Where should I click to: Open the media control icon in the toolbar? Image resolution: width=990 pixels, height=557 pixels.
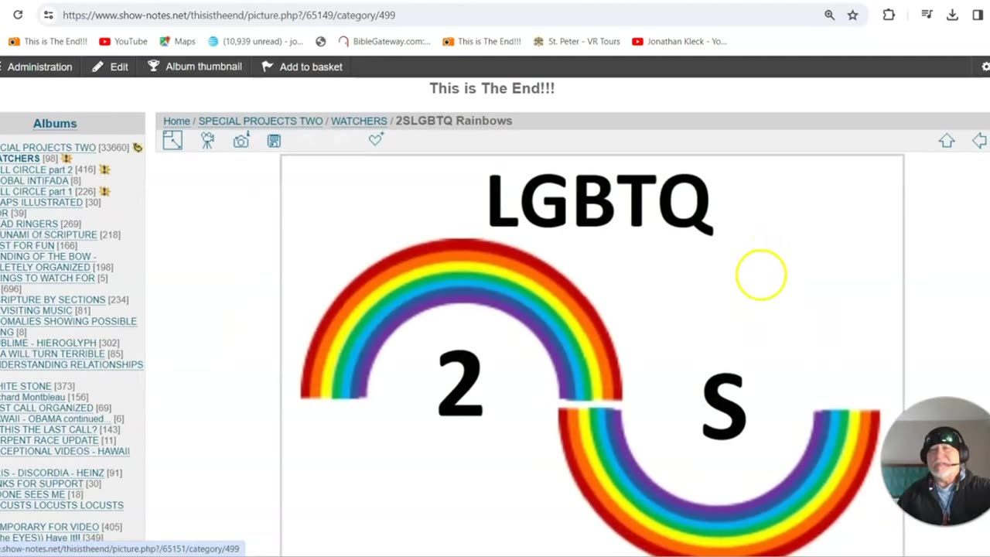pos(927,15)
